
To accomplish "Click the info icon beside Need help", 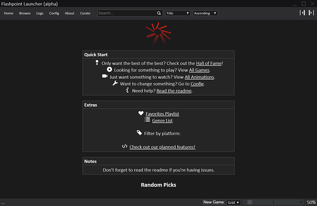I will (x=127, y=90).
